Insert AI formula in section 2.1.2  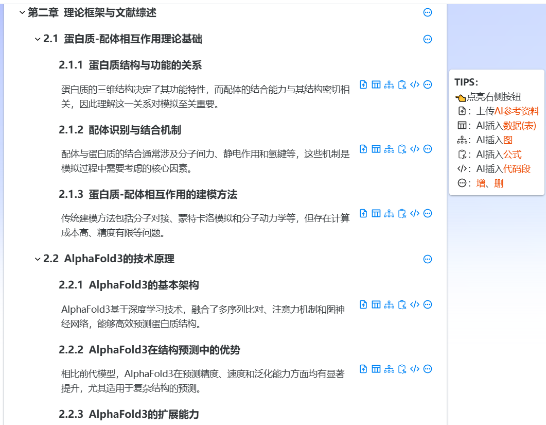tap(402, 149)
